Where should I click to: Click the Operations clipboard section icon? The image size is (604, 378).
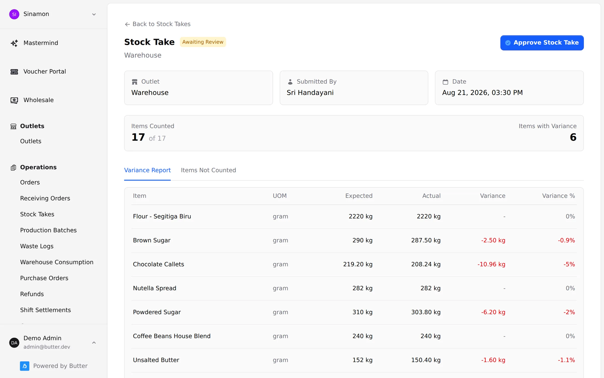click(x=13, y=168)
